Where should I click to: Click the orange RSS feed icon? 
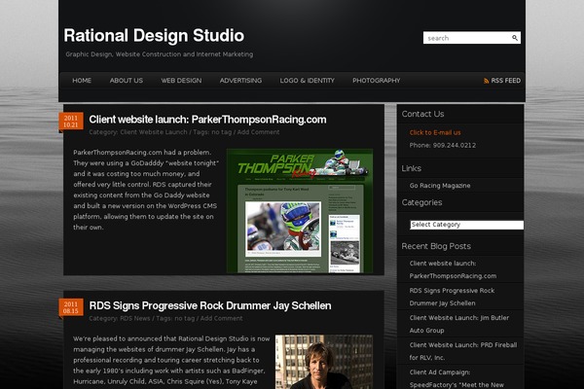486,81
